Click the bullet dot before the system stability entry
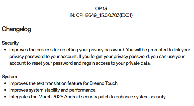 (x=6, y=90)
